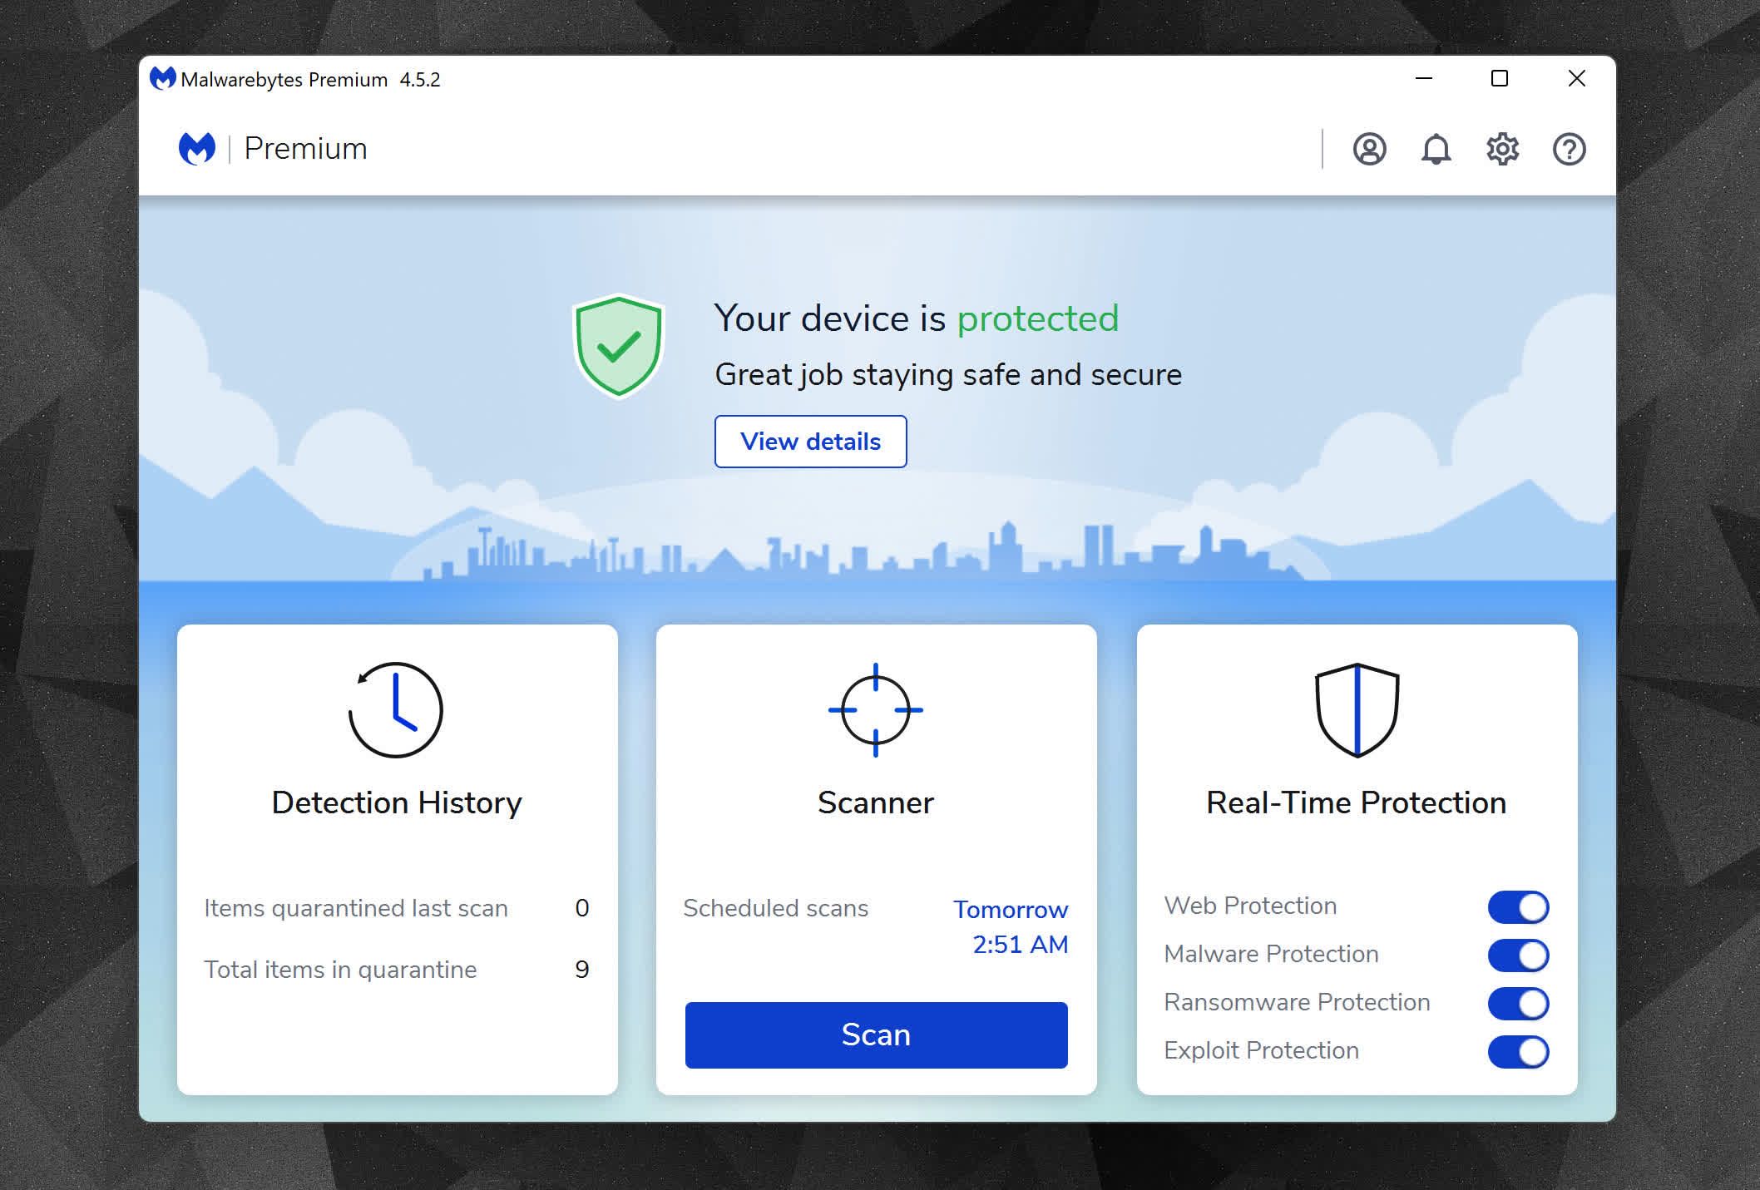This screenshot has height=1190, width=1760.
Task: Start a scan with the Scan button
Action: point(876,1035)
